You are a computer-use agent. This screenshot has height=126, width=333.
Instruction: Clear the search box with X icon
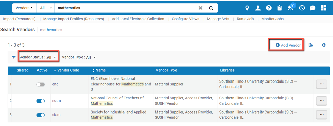[200, 8]
